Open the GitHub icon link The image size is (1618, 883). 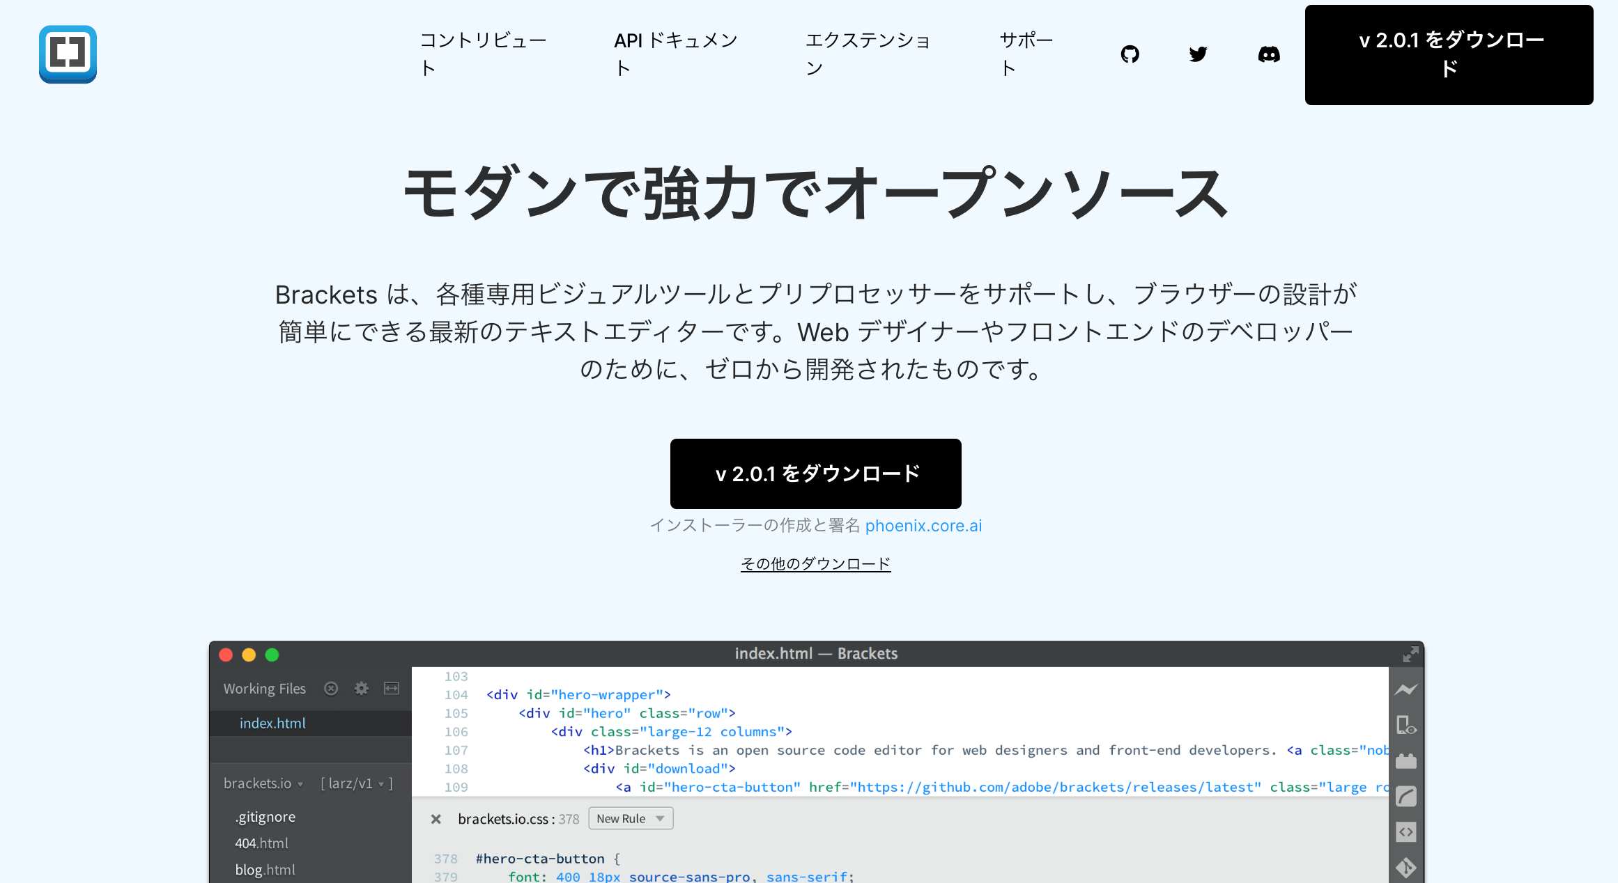coord(1130,54)
